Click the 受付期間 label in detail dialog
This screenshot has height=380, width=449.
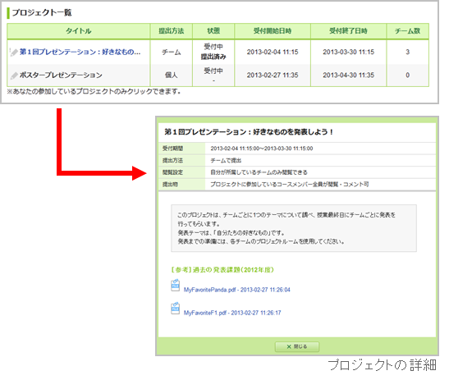pyautogui.click(x=172, y=149)
